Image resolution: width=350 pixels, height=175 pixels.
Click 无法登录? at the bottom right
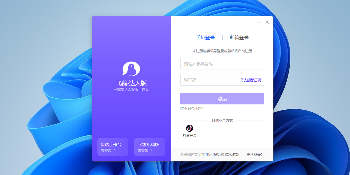254,155
